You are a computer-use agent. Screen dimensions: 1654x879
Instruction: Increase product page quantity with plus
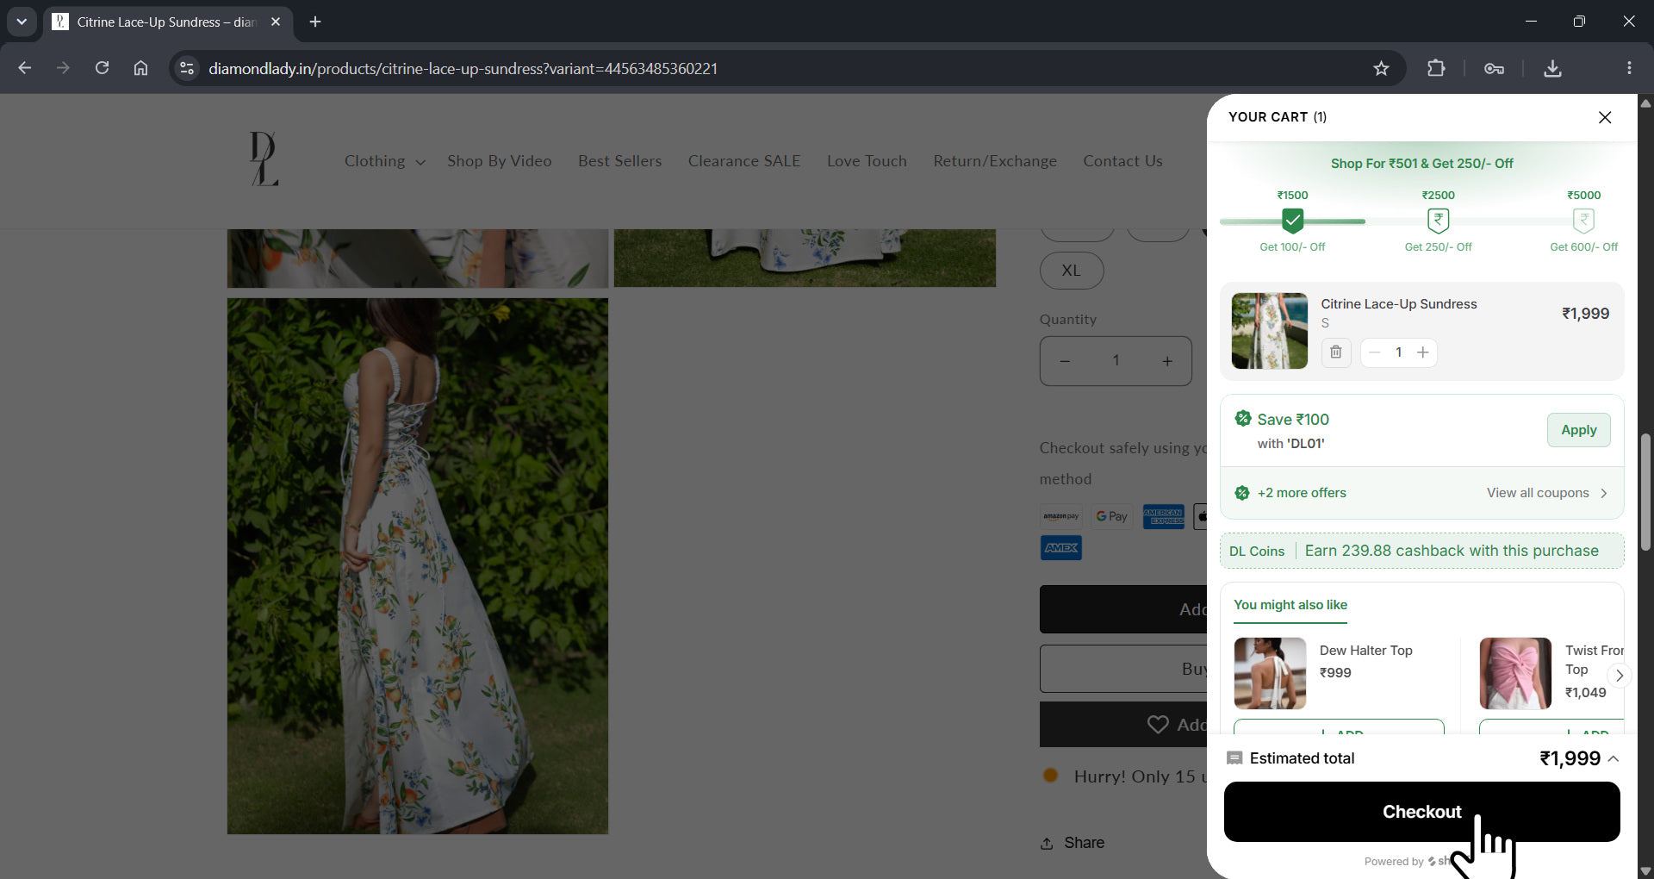click(1166, 361)
